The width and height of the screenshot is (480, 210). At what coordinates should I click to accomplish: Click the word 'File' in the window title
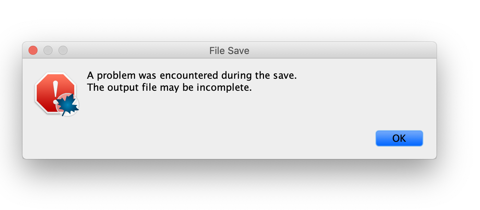(217, 51)
